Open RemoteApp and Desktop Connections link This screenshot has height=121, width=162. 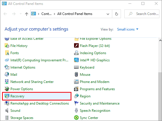coord(40,103)
